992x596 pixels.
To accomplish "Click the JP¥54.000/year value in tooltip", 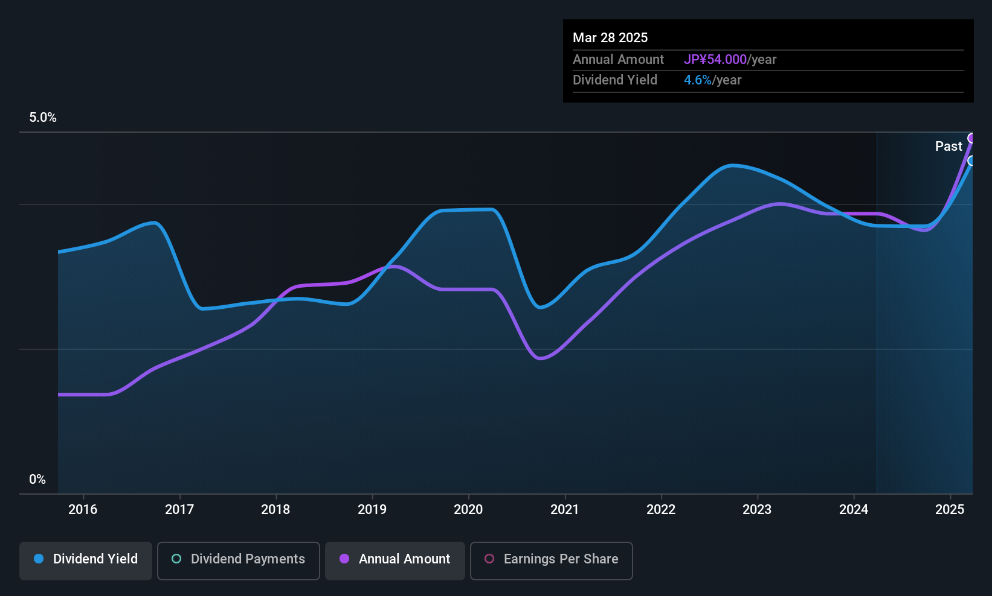I will [730, 60].
